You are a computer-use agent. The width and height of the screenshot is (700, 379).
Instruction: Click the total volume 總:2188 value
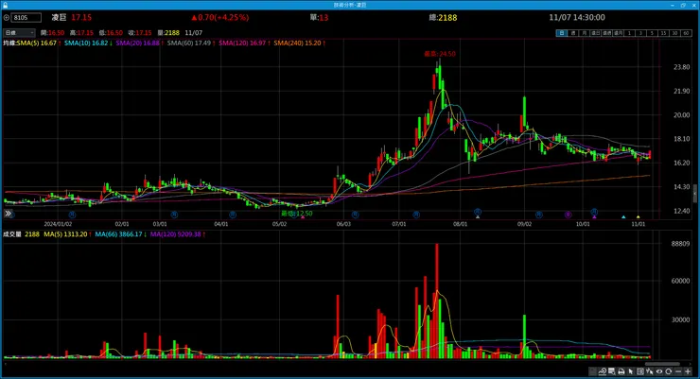[x=443, y=17]
